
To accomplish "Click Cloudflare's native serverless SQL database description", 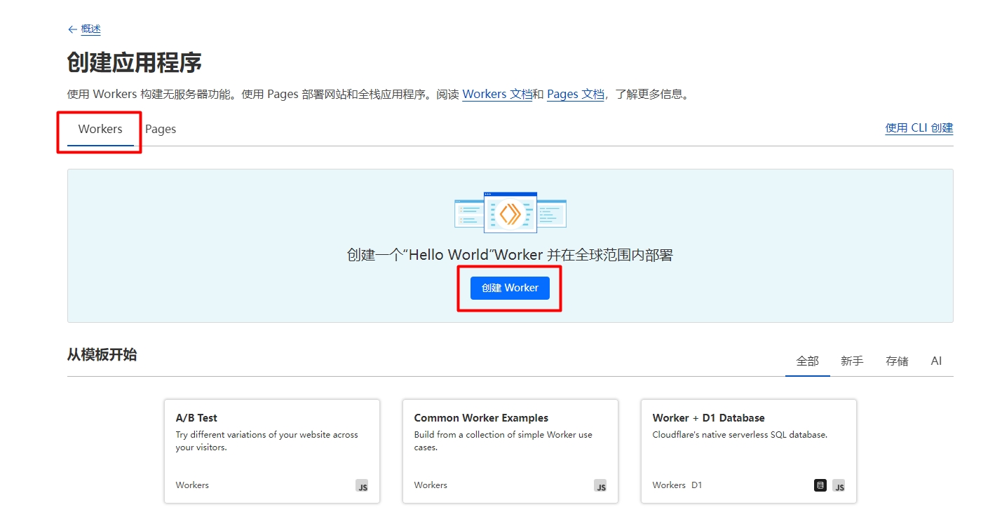I will (740, 435).
